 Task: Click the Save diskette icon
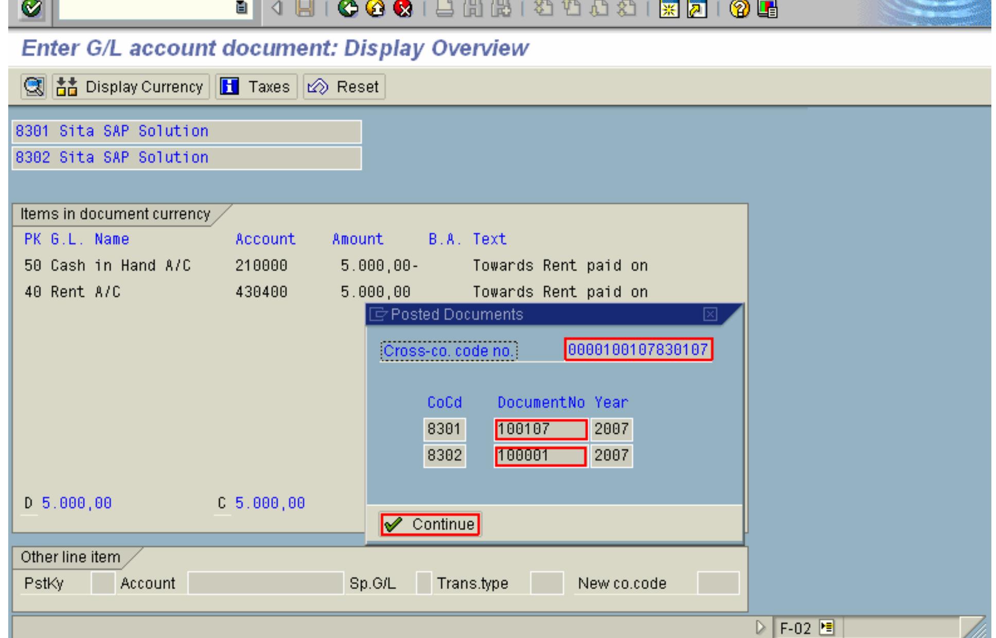point(305,9)
